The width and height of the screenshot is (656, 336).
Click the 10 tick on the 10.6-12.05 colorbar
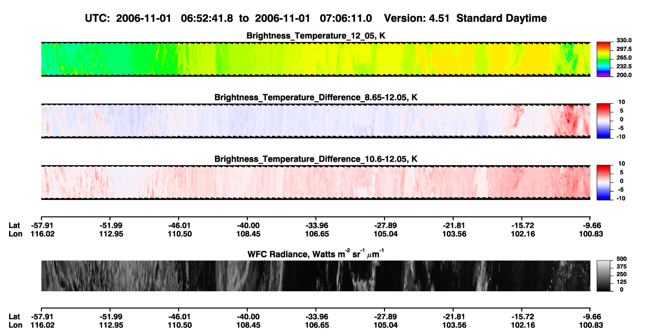(622, 163)
